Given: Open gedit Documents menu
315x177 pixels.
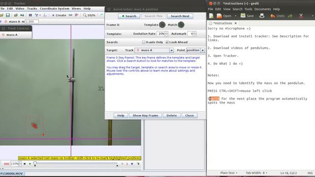Looking at the screenshot, I should (262, 9).
